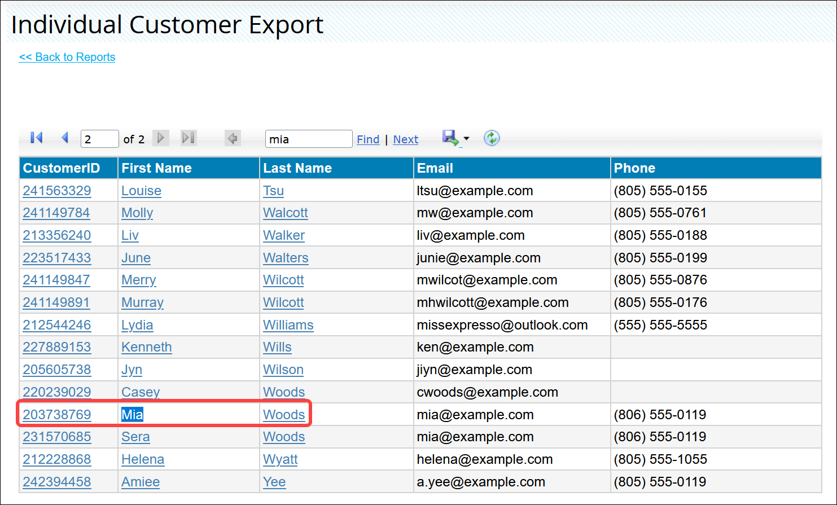Go to the first page of the report

37,138
